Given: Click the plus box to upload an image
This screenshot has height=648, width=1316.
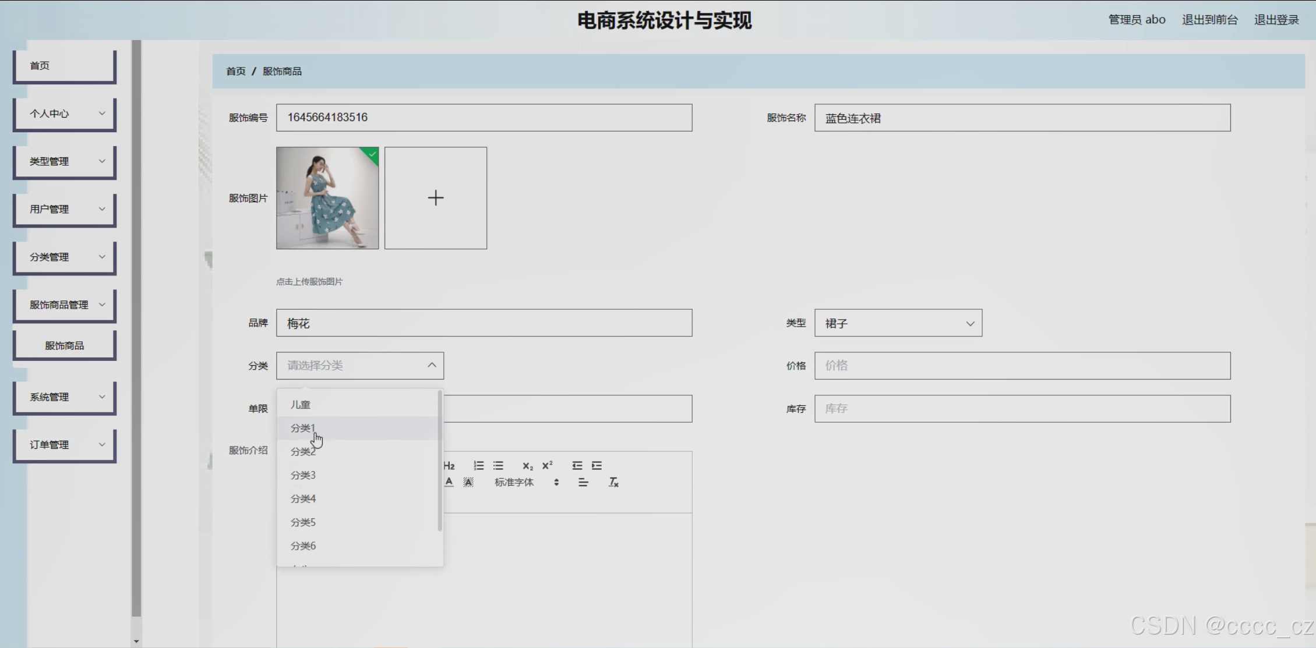Looking at the screenshot, I should [435, 198].
